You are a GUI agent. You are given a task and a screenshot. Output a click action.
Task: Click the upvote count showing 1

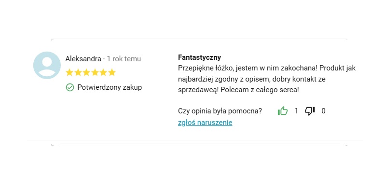pos(296,111)
